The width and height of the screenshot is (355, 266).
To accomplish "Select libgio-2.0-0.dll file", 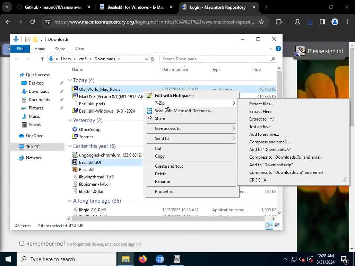I will point(92,210).
